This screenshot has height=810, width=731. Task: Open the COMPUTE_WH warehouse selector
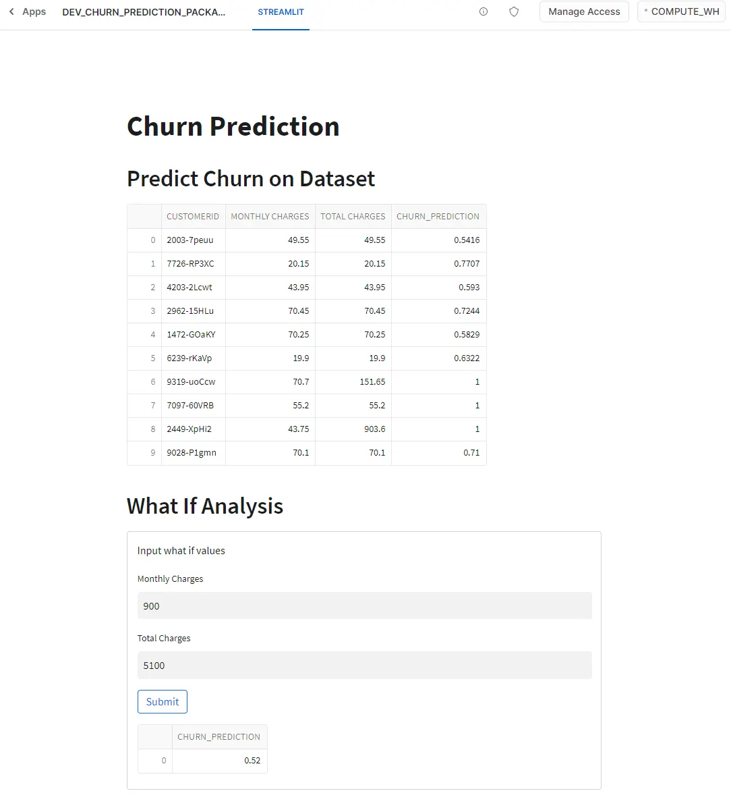point(681,11)
